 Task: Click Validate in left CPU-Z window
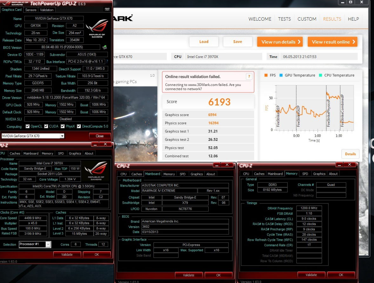click(67, 254)
